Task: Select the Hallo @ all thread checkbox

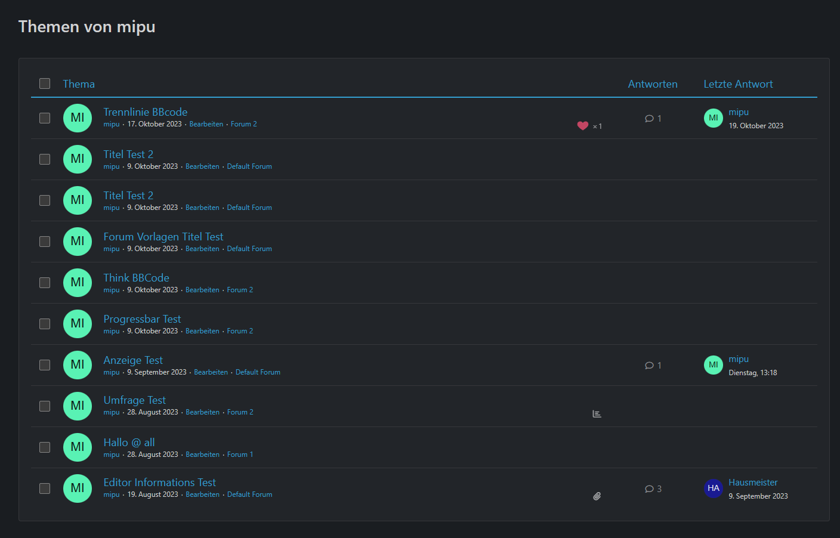Action: (x=45, y=447)
